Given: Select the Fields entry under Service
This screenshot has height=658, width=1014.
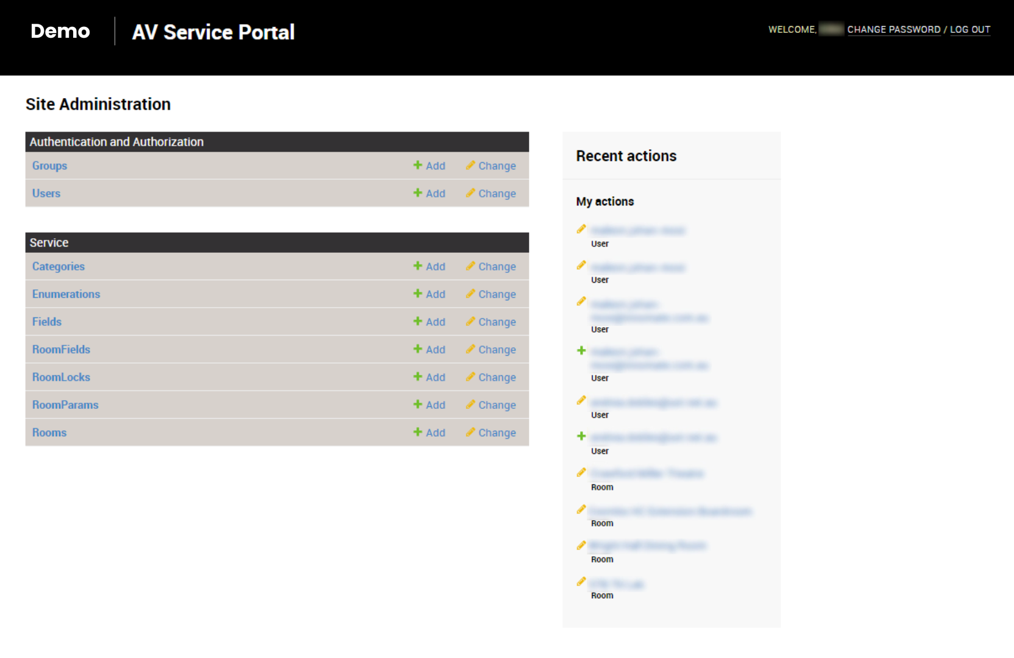Looking at the screenshot, I should (x=46, y=321).
